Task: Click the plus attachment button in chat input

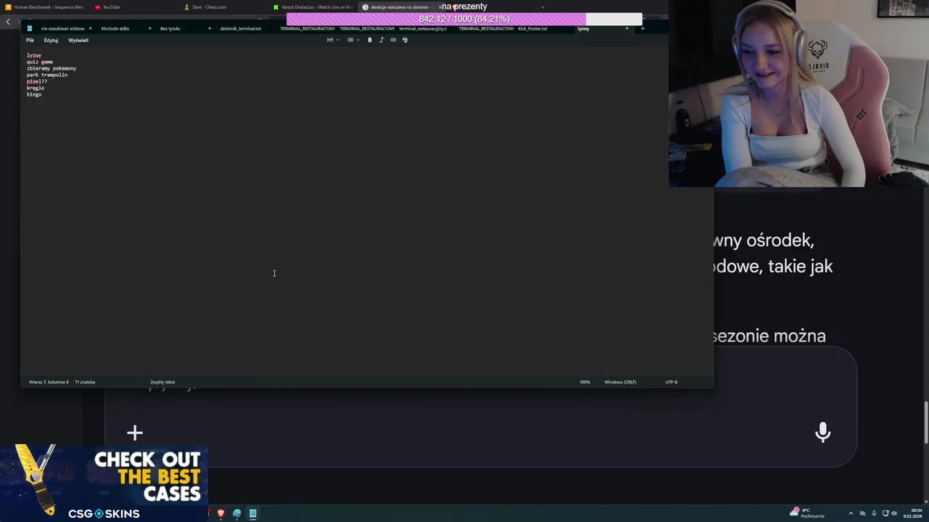Action: coord(135,434)
